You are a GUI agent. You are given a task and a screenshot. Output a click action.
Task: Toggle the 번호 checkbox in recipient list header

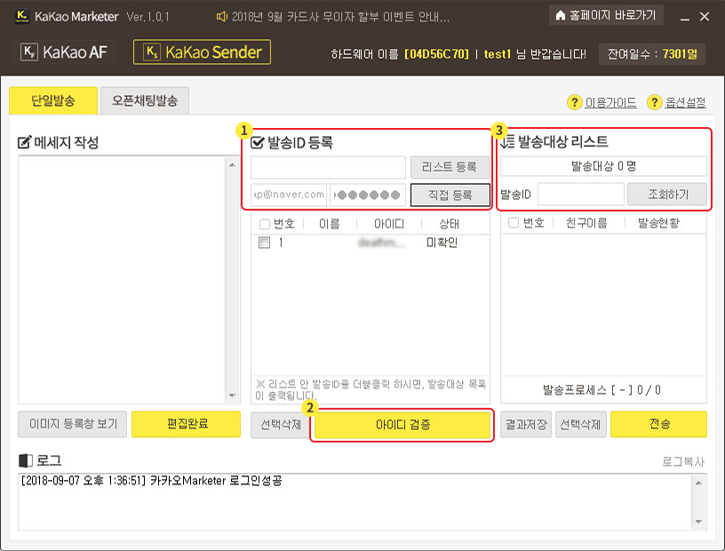pyautogui.click(x=513, y=223)
